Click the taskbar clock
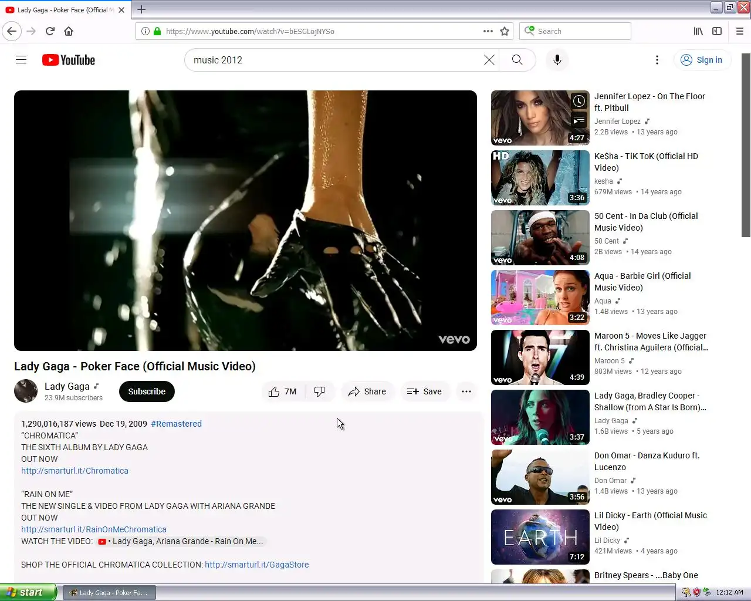 (730, 592)
